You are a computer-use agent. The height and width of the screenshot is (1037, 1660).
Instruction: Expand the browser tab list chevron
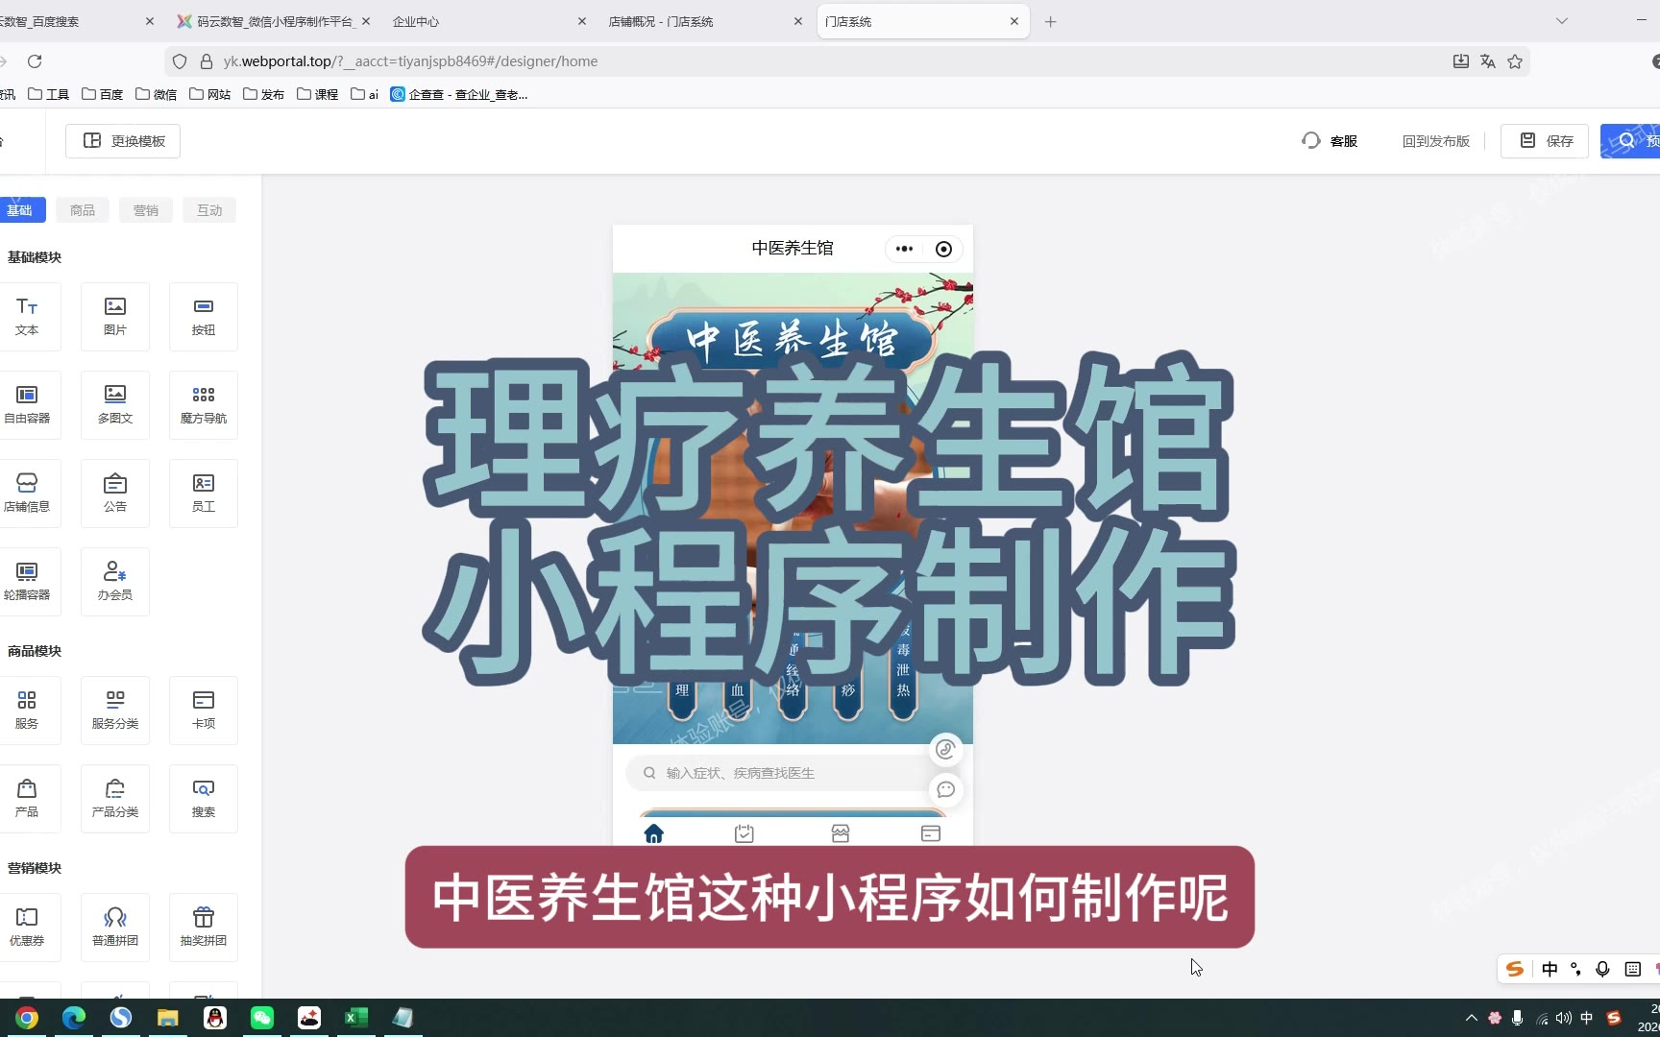1562,21
